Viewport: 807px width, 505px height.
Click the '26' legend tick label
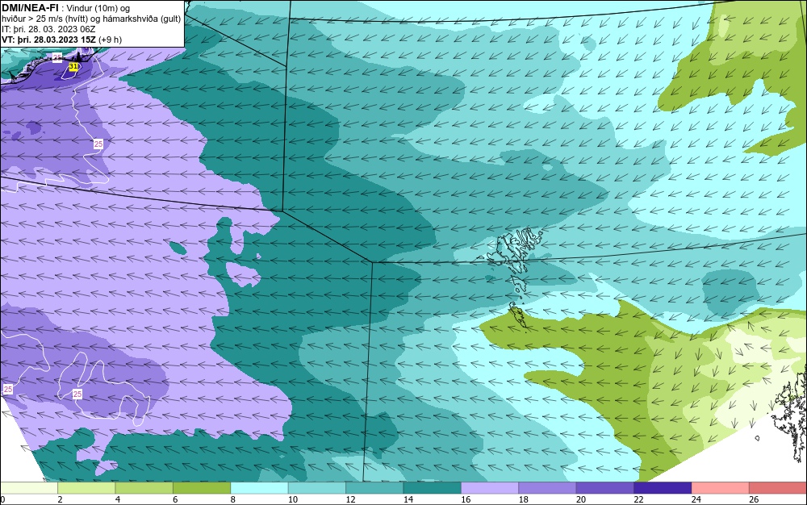[x=754, y=499]
